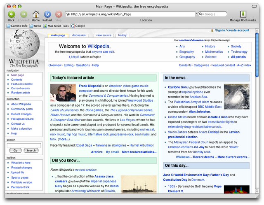
Task: Click the Stop loading icon
Action: point(59,14)
